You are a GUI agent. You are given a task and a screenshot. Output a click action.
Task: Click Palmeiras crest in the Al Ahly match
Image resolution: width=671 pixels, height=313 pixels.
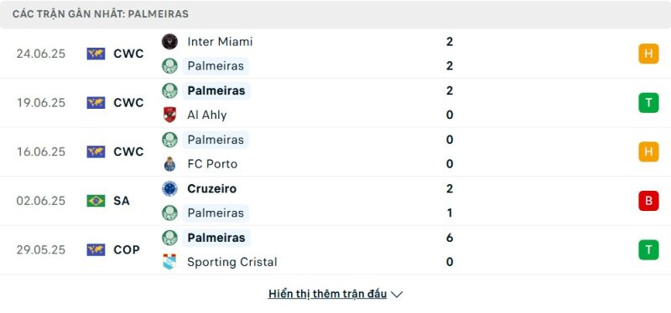(x=170, y=90)
